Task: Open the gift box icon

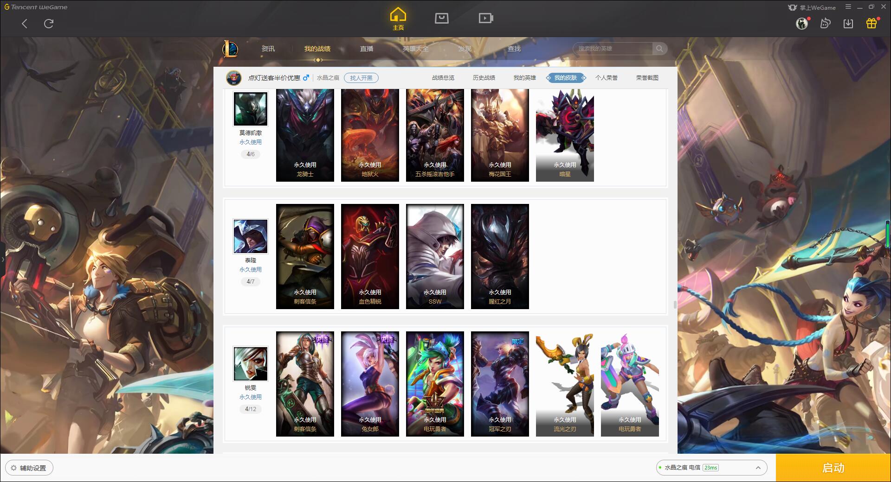Action: [x=872, y=23]
